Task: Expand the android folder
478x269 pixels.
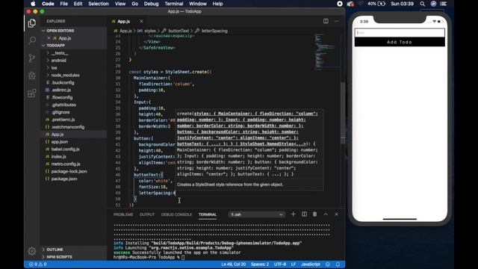Action: coord(58,61)
